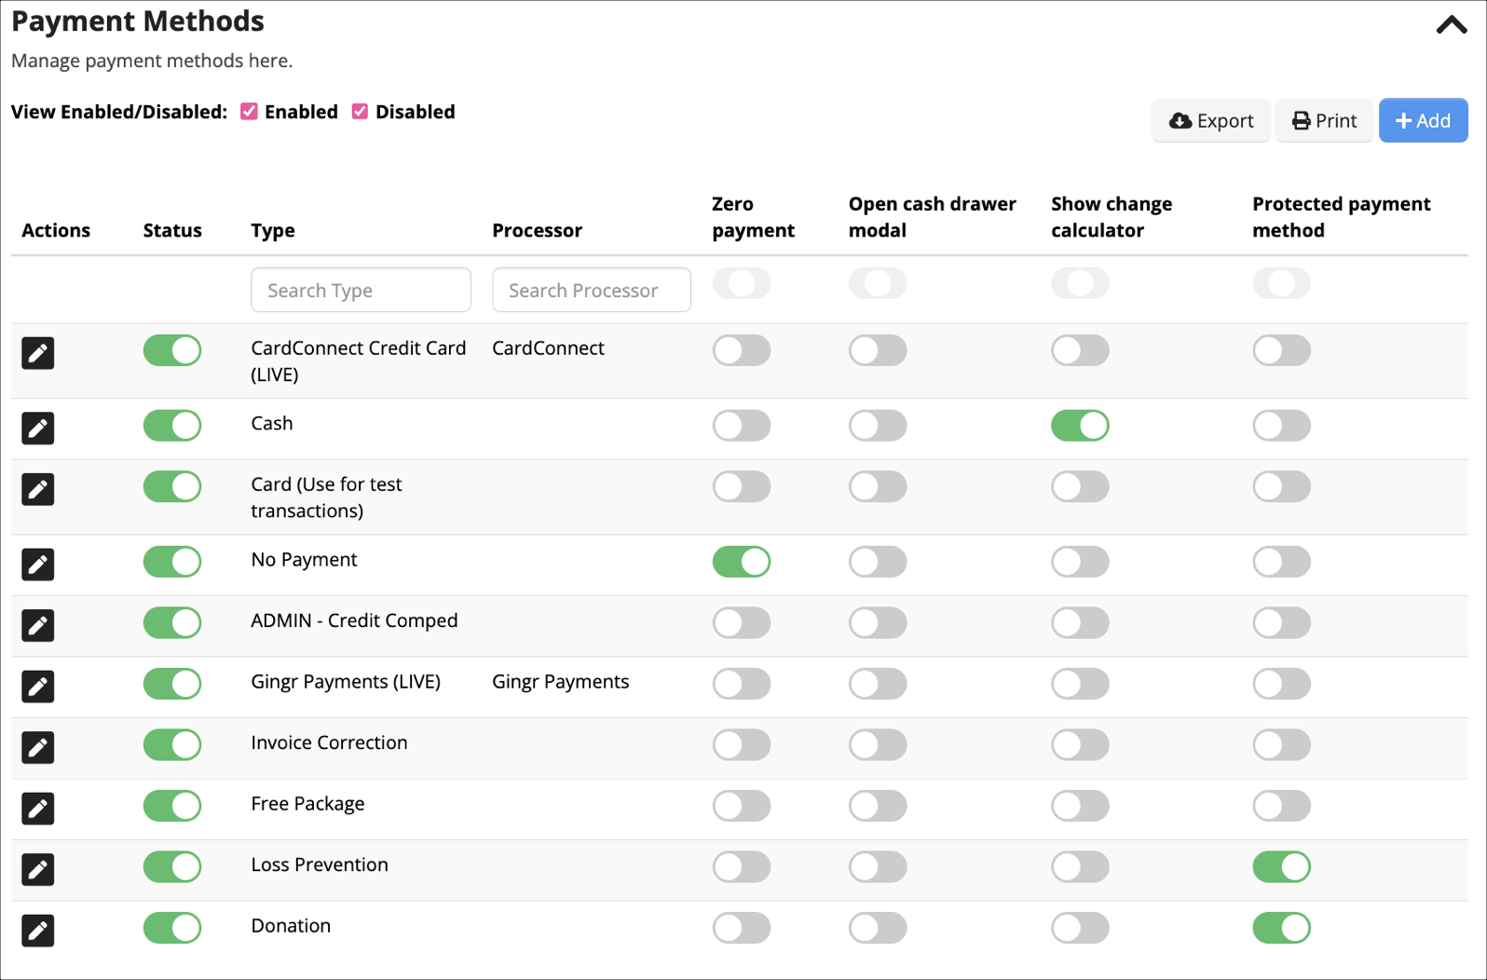The height and width of the screenshot is (980, 1487).
Task: Edit the Free Package payment method
Action: click(38, 809)
